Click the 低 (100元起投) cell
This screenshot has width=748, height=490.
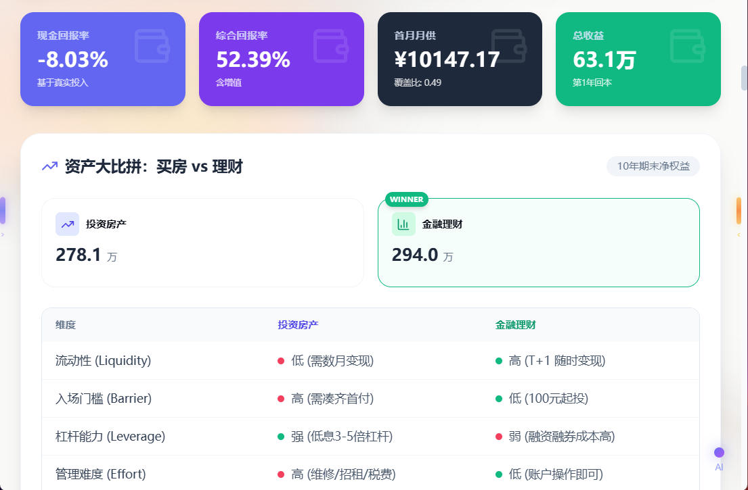tap(548, 399)
